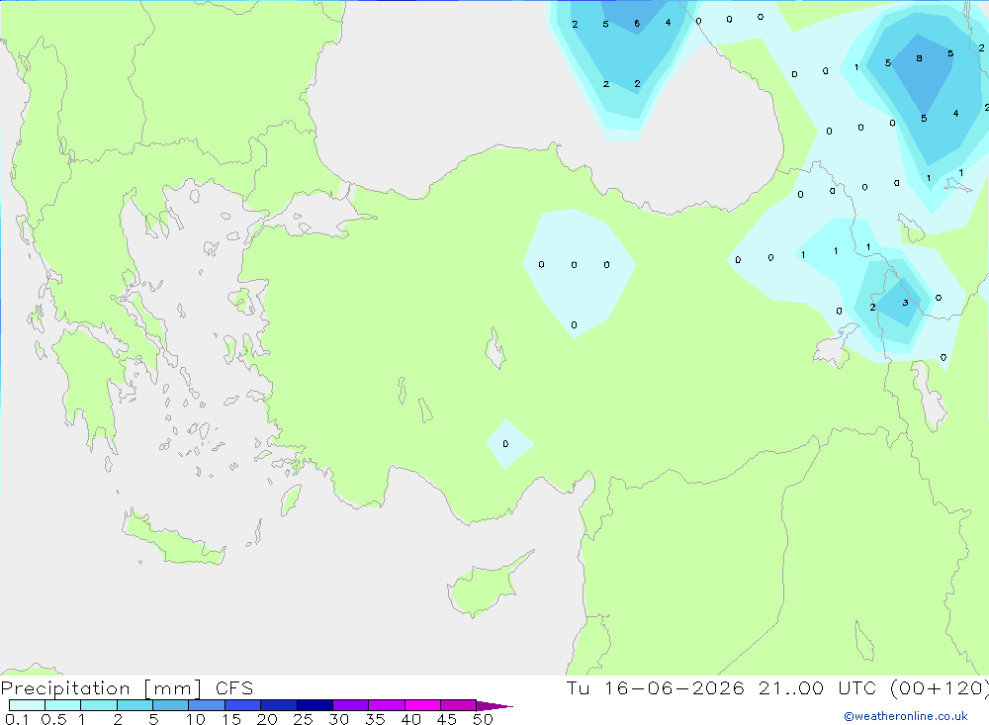Click the '50' legend scale label
The height and width of the screenshot is (725, 989).
pos(483,719)
